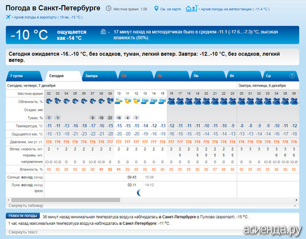This screenshot has width=306, height=239.
Task: Open См. на карте link
Action: pos(170,9)
